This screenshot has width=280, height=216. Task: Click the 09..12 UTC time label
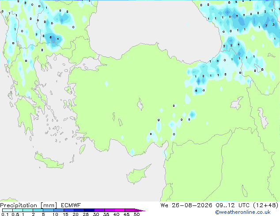point(232,205)
